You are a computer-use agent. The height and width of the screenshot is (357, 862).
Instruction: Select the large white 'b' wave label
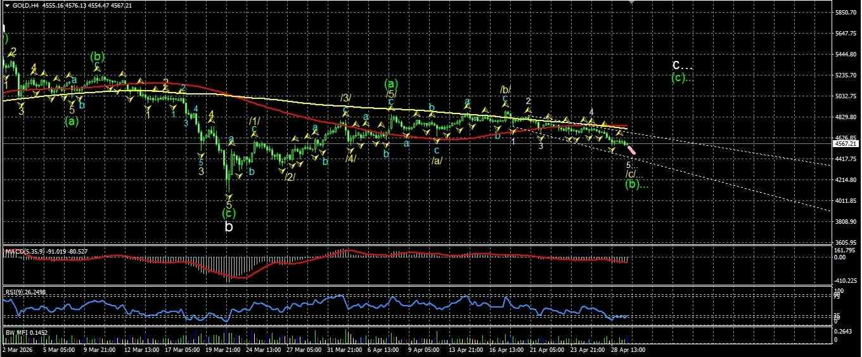(229, 226)
